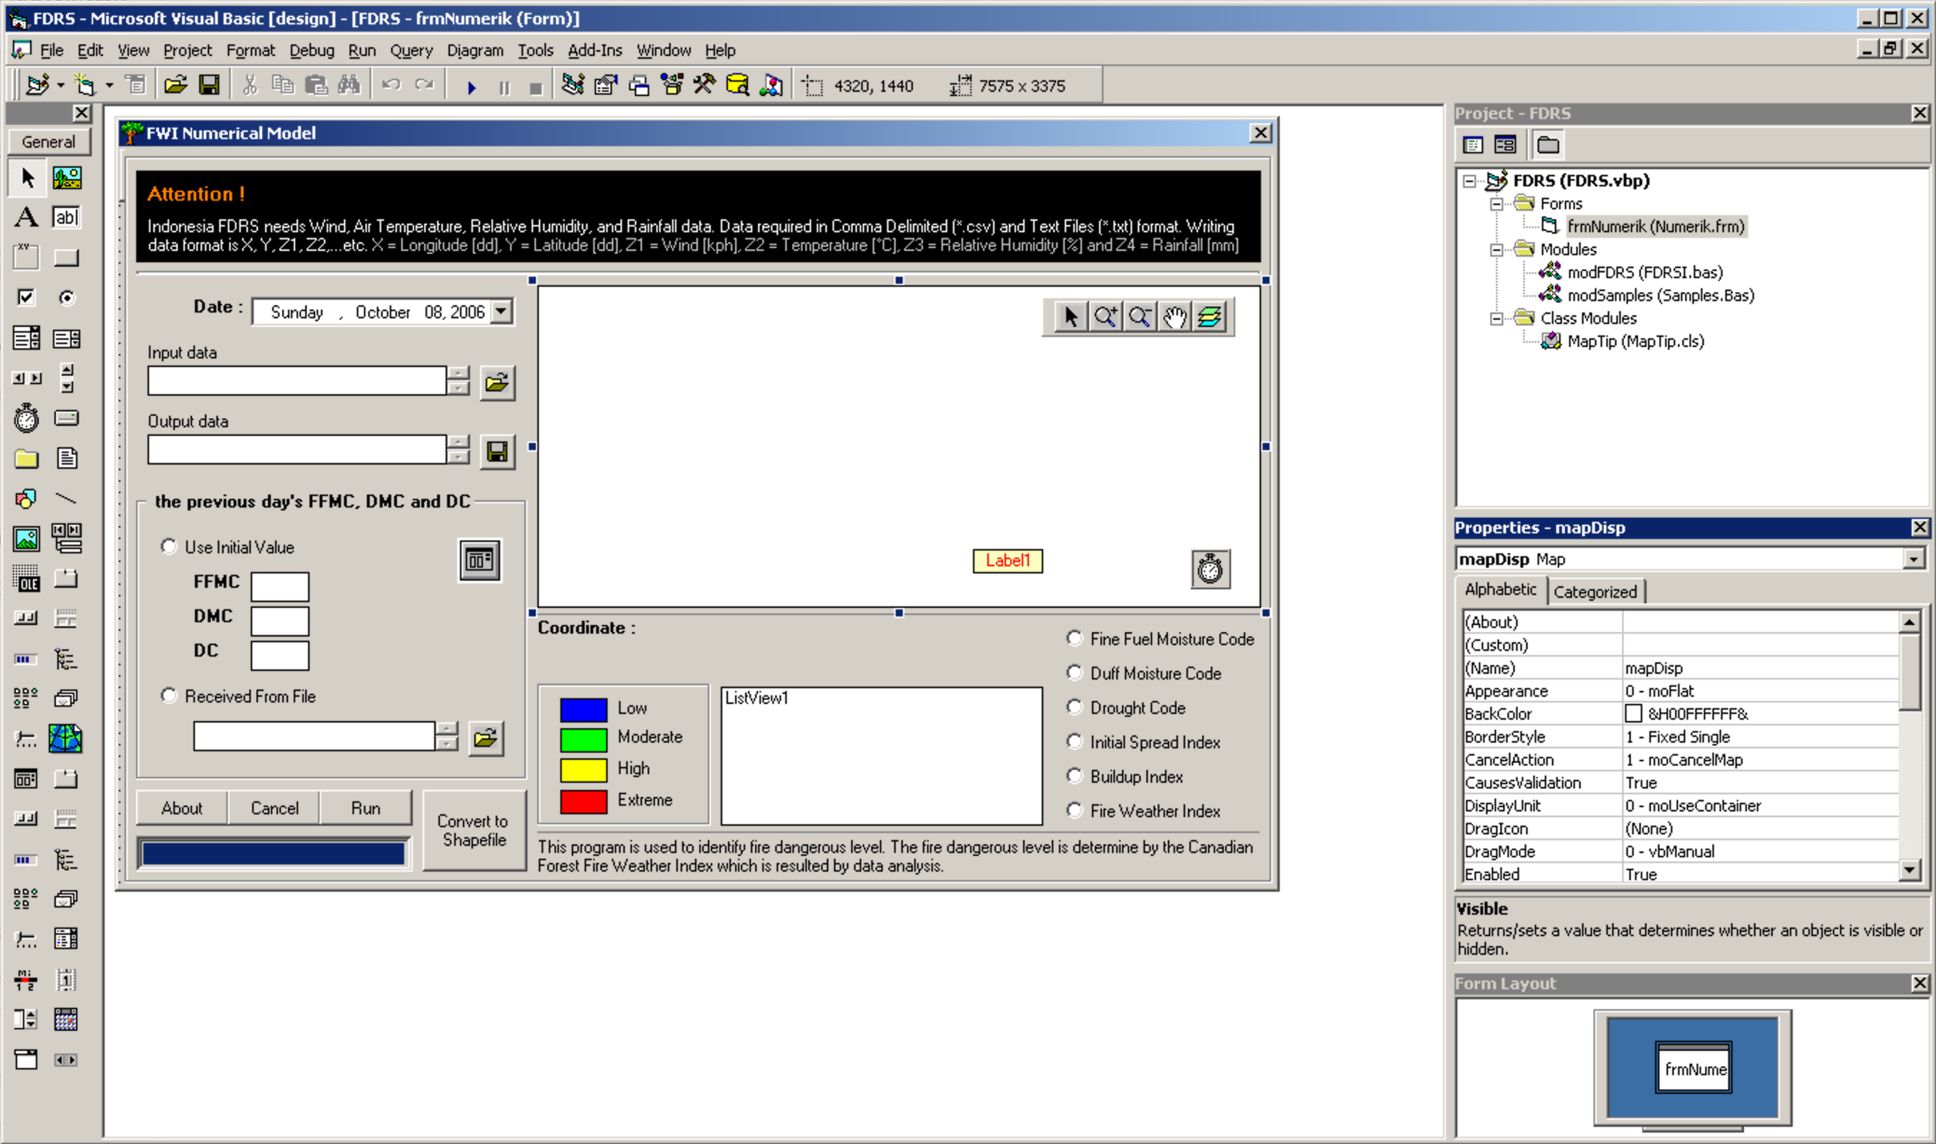
Task: Switch to the Categorized properties tab
Action: pyautogui.click(x=1594, y=592)
